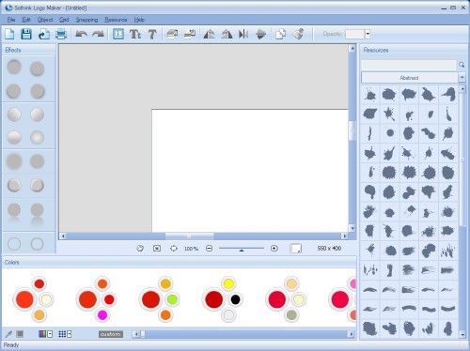The height and width of the screenshot is (351, 470).
Task: Pick the magenta color swatch
Action: [102, 314]
